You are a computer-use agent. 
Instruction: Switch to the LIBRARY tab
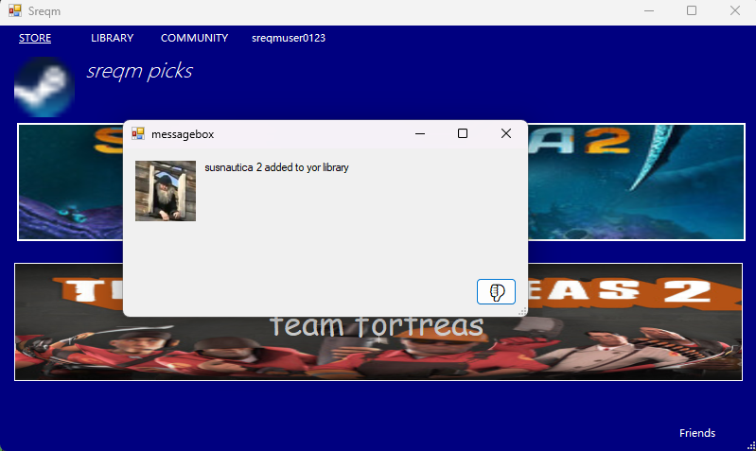[112, 38]
